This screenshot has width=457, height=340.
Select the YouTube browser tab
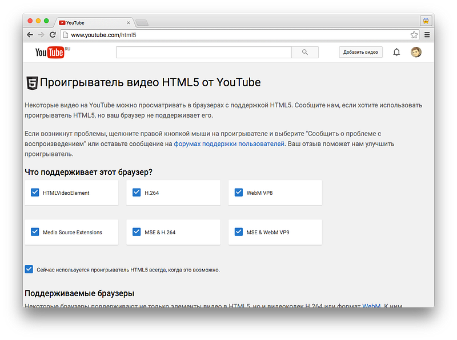(x=94, y=23)
